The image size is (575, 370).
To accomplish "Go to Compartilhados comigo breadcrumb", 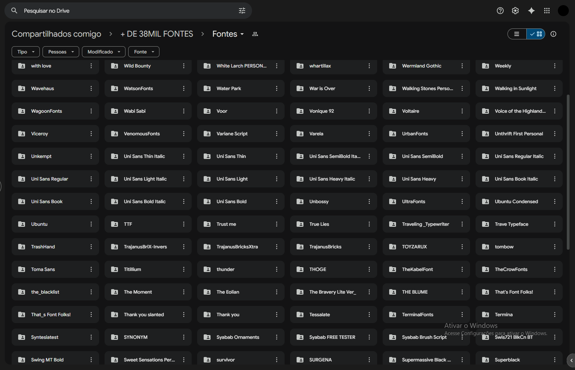I will 56,34.
